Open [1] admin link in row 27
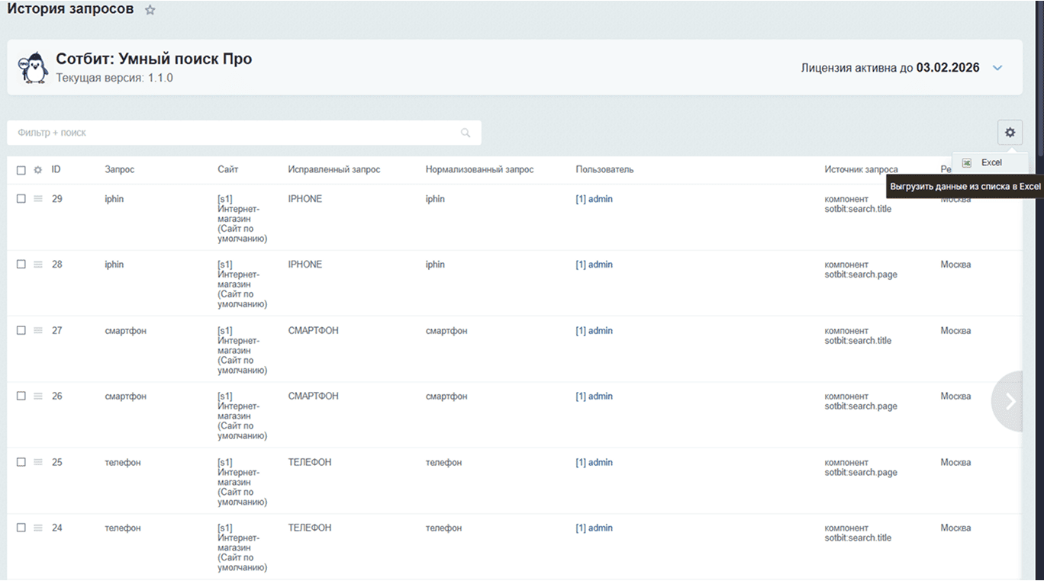 pyautogui.click(x=594, y=331)
